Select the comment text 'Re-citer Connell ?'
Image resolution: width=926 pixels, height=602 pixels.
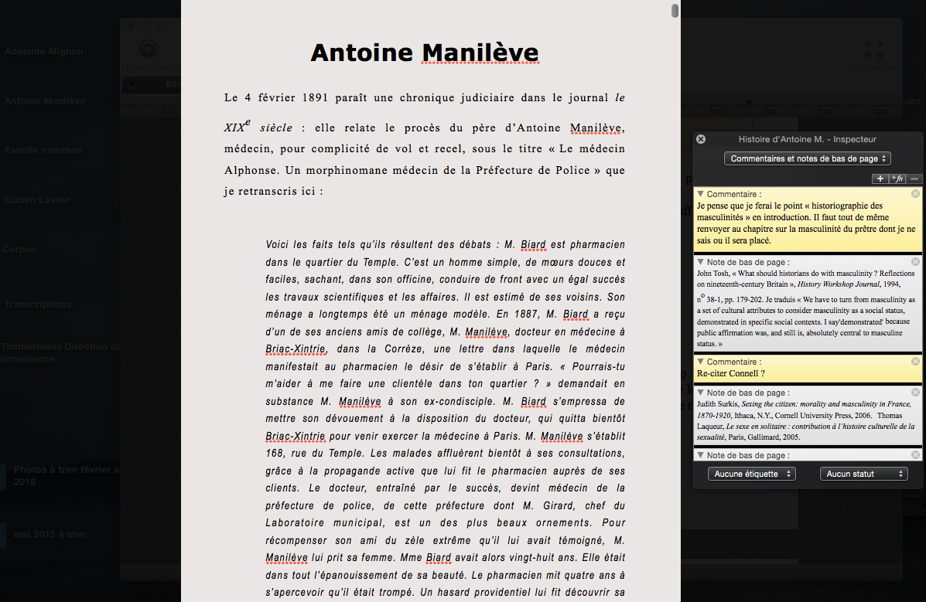pyautogui.click(x=730, y=373)
